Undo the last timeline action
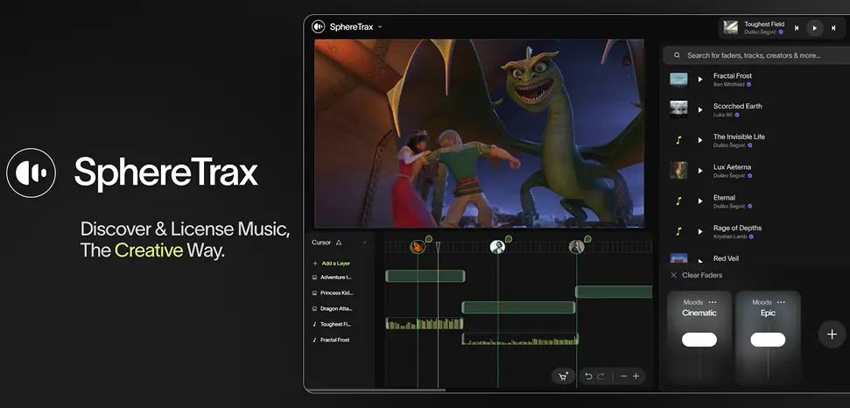850x408 pixels. coord(588,376)
